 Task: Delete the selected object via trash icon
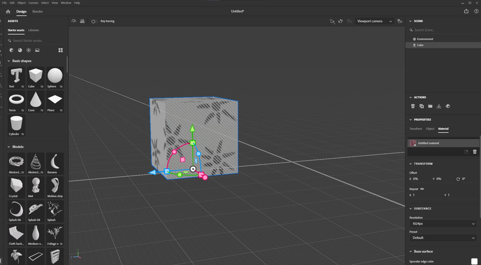413,106
